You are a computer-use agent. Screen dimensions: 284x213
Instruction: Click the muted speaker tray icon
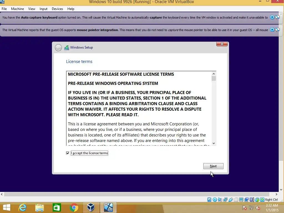coord(258,208)
